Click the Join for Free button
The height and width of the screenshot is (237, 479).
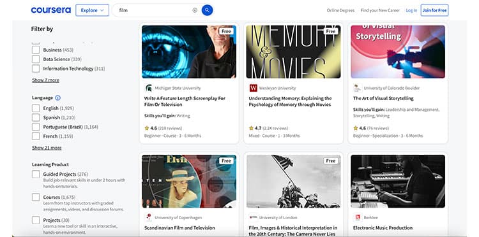pos(434,10)
